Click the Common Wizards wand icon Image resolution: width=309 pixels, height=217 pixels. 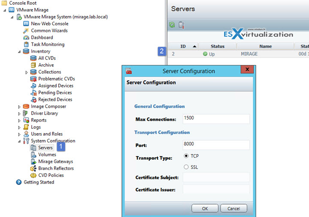pos(26,30)
